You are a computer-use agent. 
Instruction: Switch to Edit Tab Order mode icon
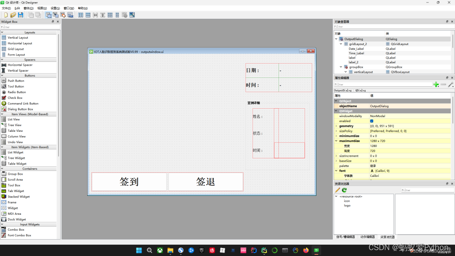(70, 15)
